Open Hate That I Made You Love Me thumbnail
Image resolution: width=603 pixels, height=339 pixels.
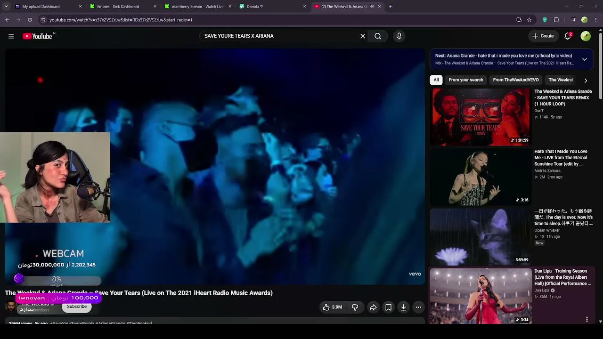tap(481, 177)
